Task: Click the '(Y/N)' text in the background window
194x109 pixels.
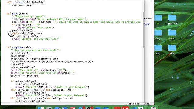Action: tap(147, 24)
